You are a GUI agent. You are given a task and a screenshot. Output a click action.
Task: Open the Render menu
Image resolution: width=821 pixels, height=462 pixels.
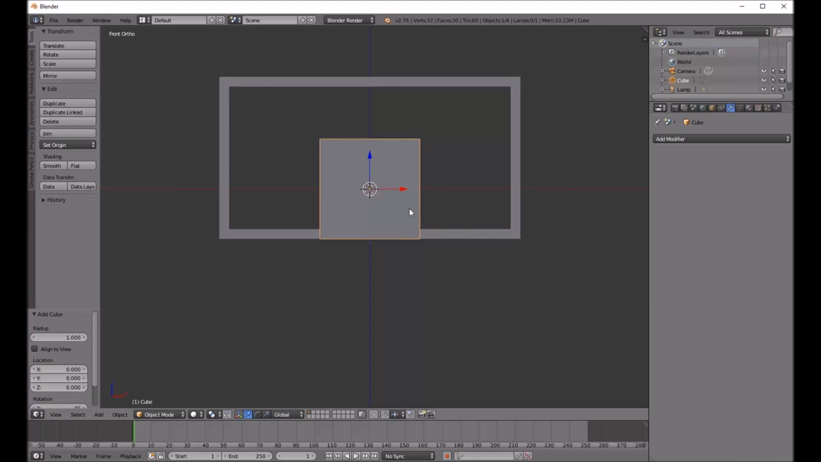click(75, 21)
